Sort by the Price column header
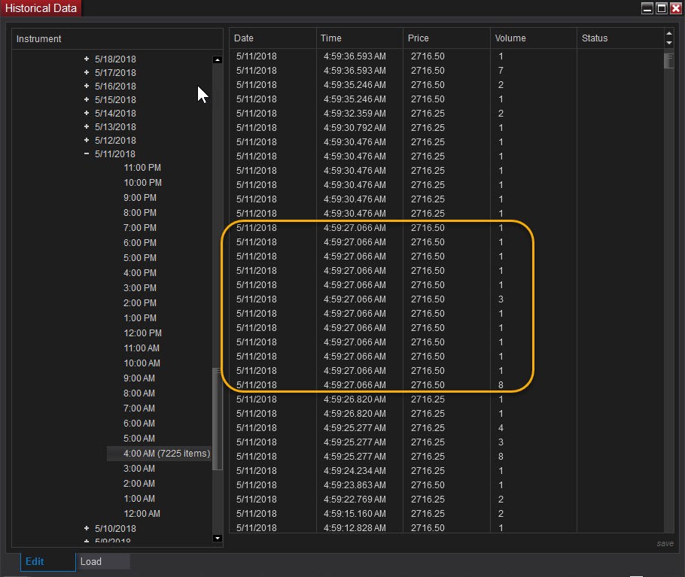 pyautogui.click(x=446, y=38)
